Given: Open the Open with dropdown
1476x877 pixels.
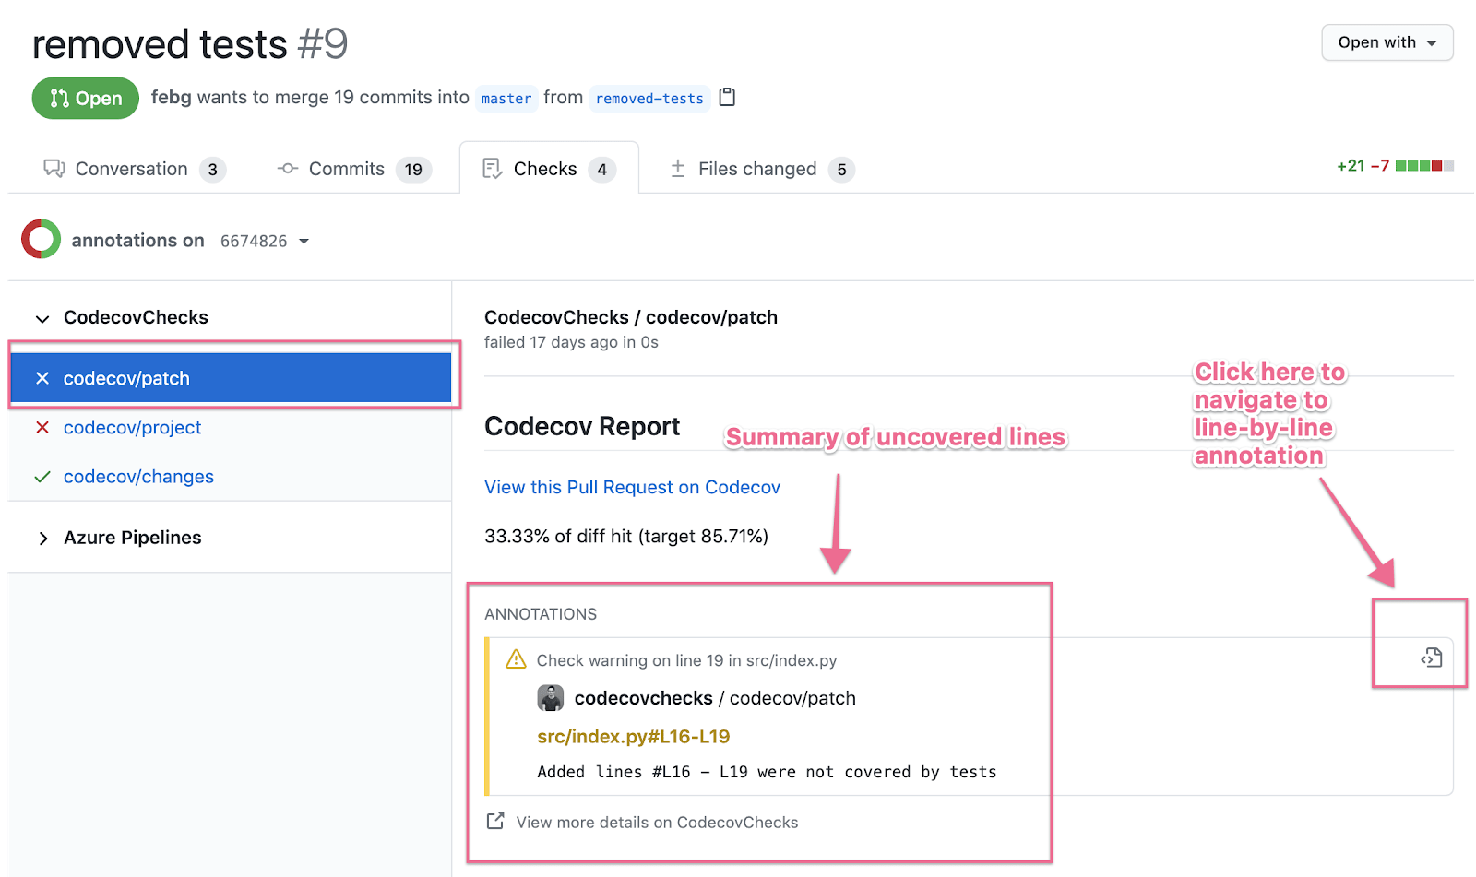Looking at the screenshot, I should (x=1387, y=42).
